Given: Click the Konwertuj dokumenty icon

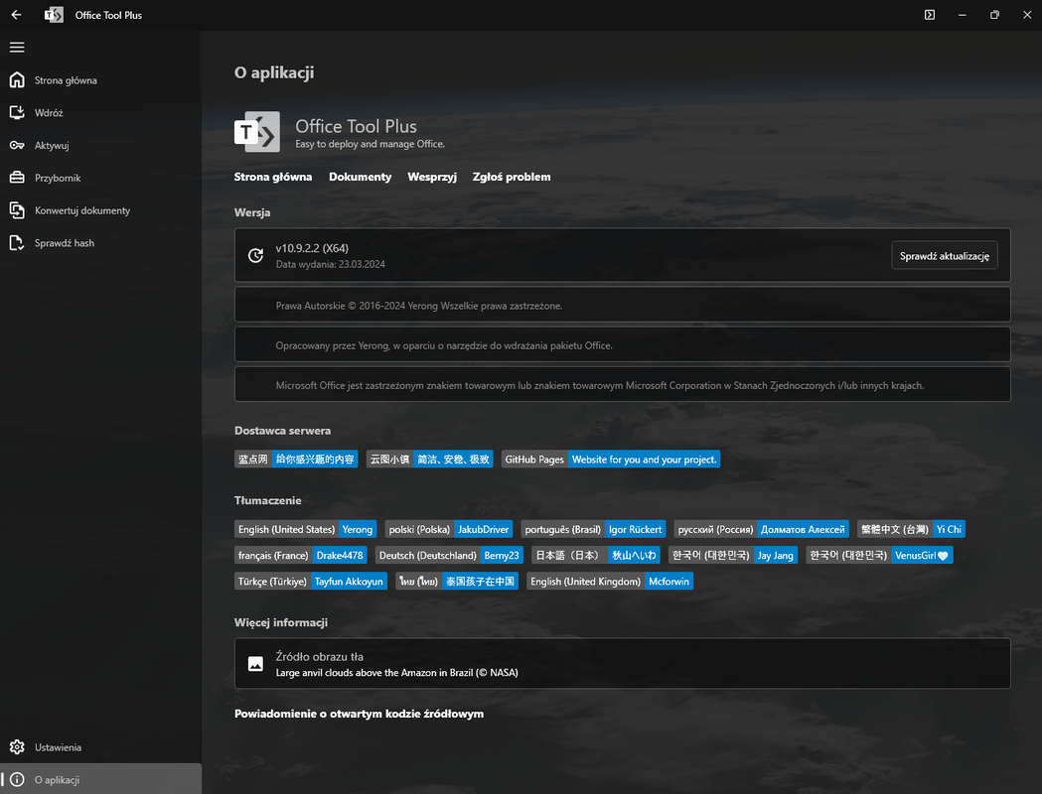Looking at the screenshot, I should click(x=17, y=210).
